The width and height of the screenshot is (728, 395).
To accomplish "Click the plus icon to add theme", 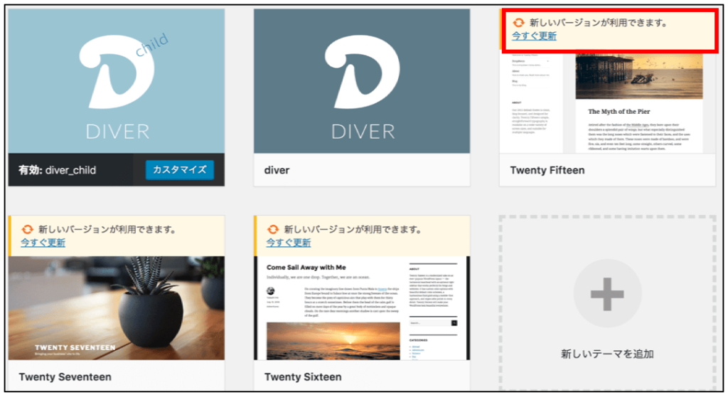I will (x=607, y=294).
